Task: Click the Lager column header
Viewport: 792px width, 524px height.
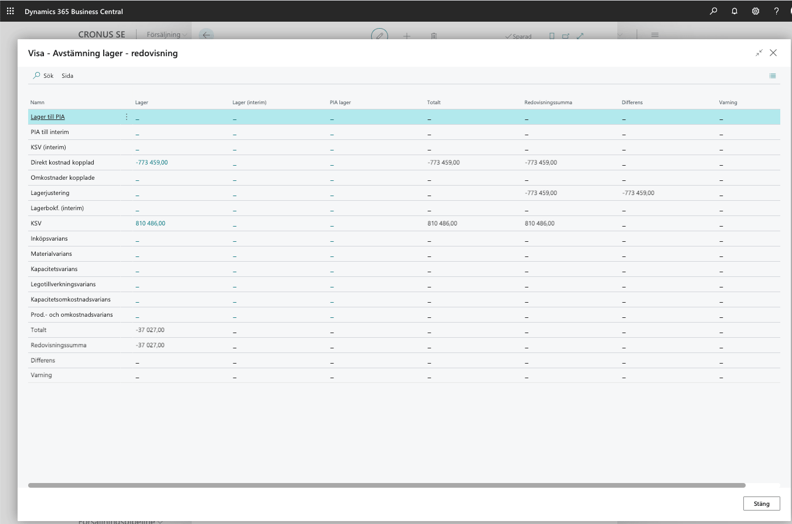Action: 141,102
